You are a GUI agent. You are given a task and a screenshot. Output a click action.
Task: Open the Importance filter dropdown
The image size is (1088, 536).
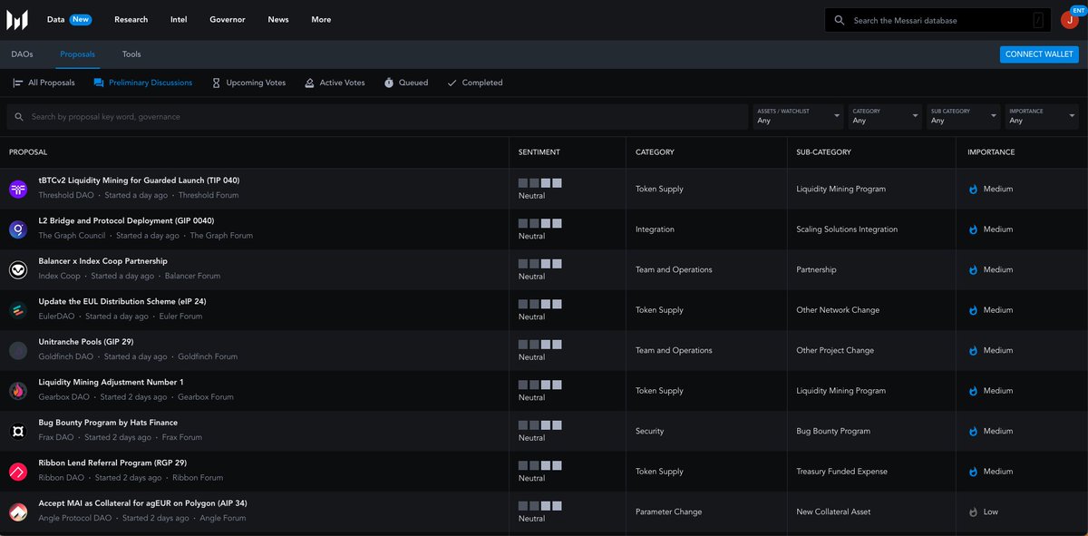pos(1042,116)
